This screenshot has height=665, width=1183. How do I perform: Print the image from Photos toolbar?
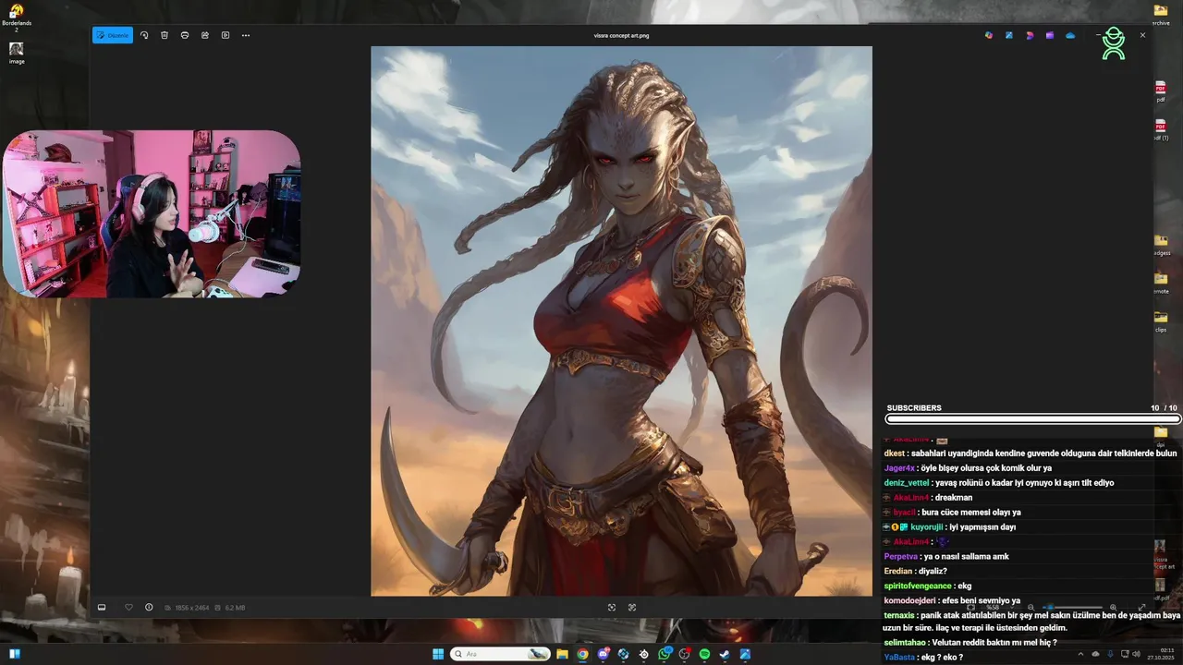[185, 35]
